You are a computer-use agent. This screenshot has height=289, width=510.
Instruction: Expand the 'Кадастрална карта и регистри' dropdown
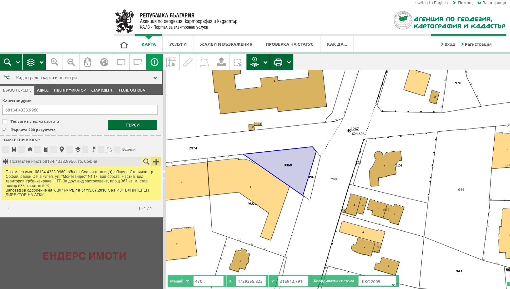tap(155, 78)
